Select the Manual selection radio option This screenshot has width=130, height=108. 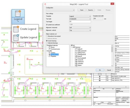[47, 38]
